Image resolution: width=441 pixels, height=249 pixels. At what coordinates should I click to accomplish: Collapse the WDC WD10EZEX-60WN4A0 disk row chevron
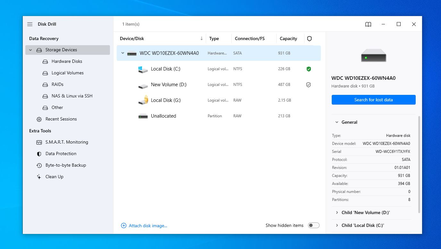tap(122, 53)
